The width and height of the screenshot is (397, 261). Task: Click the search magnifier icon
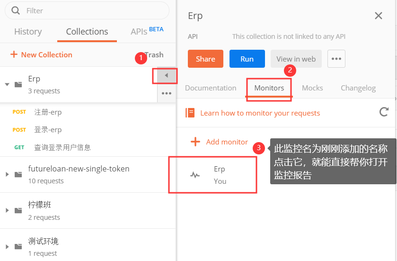(16, 10)
